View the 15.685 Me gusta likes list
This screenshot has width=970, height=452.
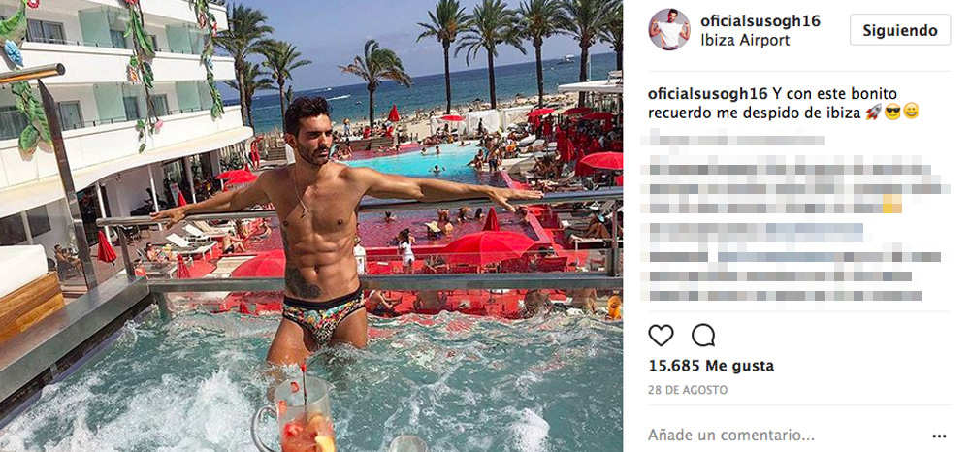(711, 366)
